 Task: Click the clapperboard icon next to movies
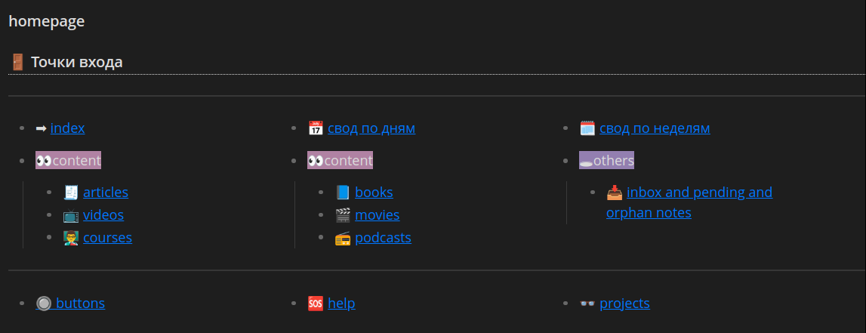(x=343, y=214)
